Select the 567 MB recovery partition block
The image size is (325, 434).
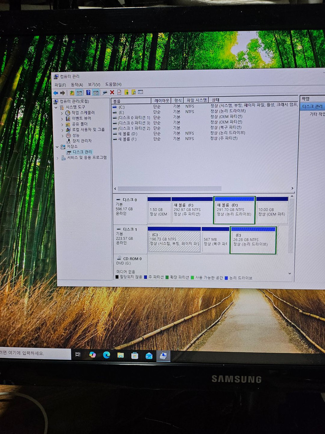pyautogui.click(x=215, y=240)
